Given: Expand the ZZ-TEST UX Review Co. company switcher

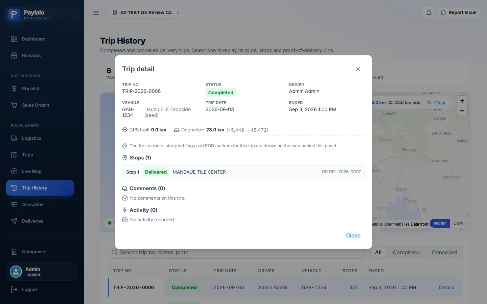Looking at the screenshot, I should (146, 13).
